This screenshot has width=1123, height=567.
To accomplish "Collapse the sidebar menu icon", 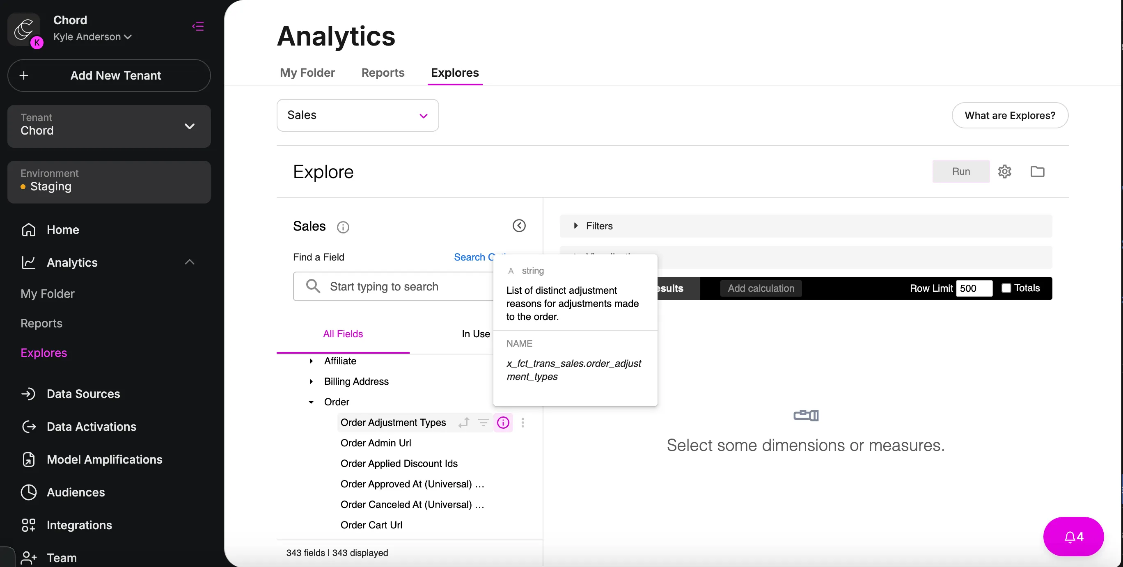I will (x=198, y=26).
